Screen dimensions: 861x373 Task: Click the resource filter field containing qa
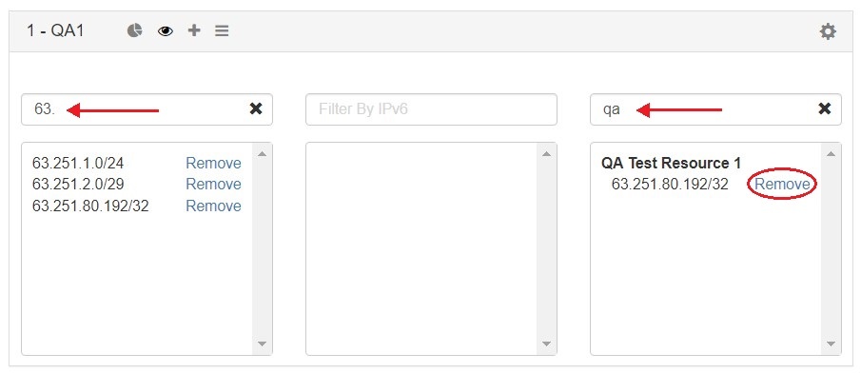pyautogui.click(x=715, y=109)
